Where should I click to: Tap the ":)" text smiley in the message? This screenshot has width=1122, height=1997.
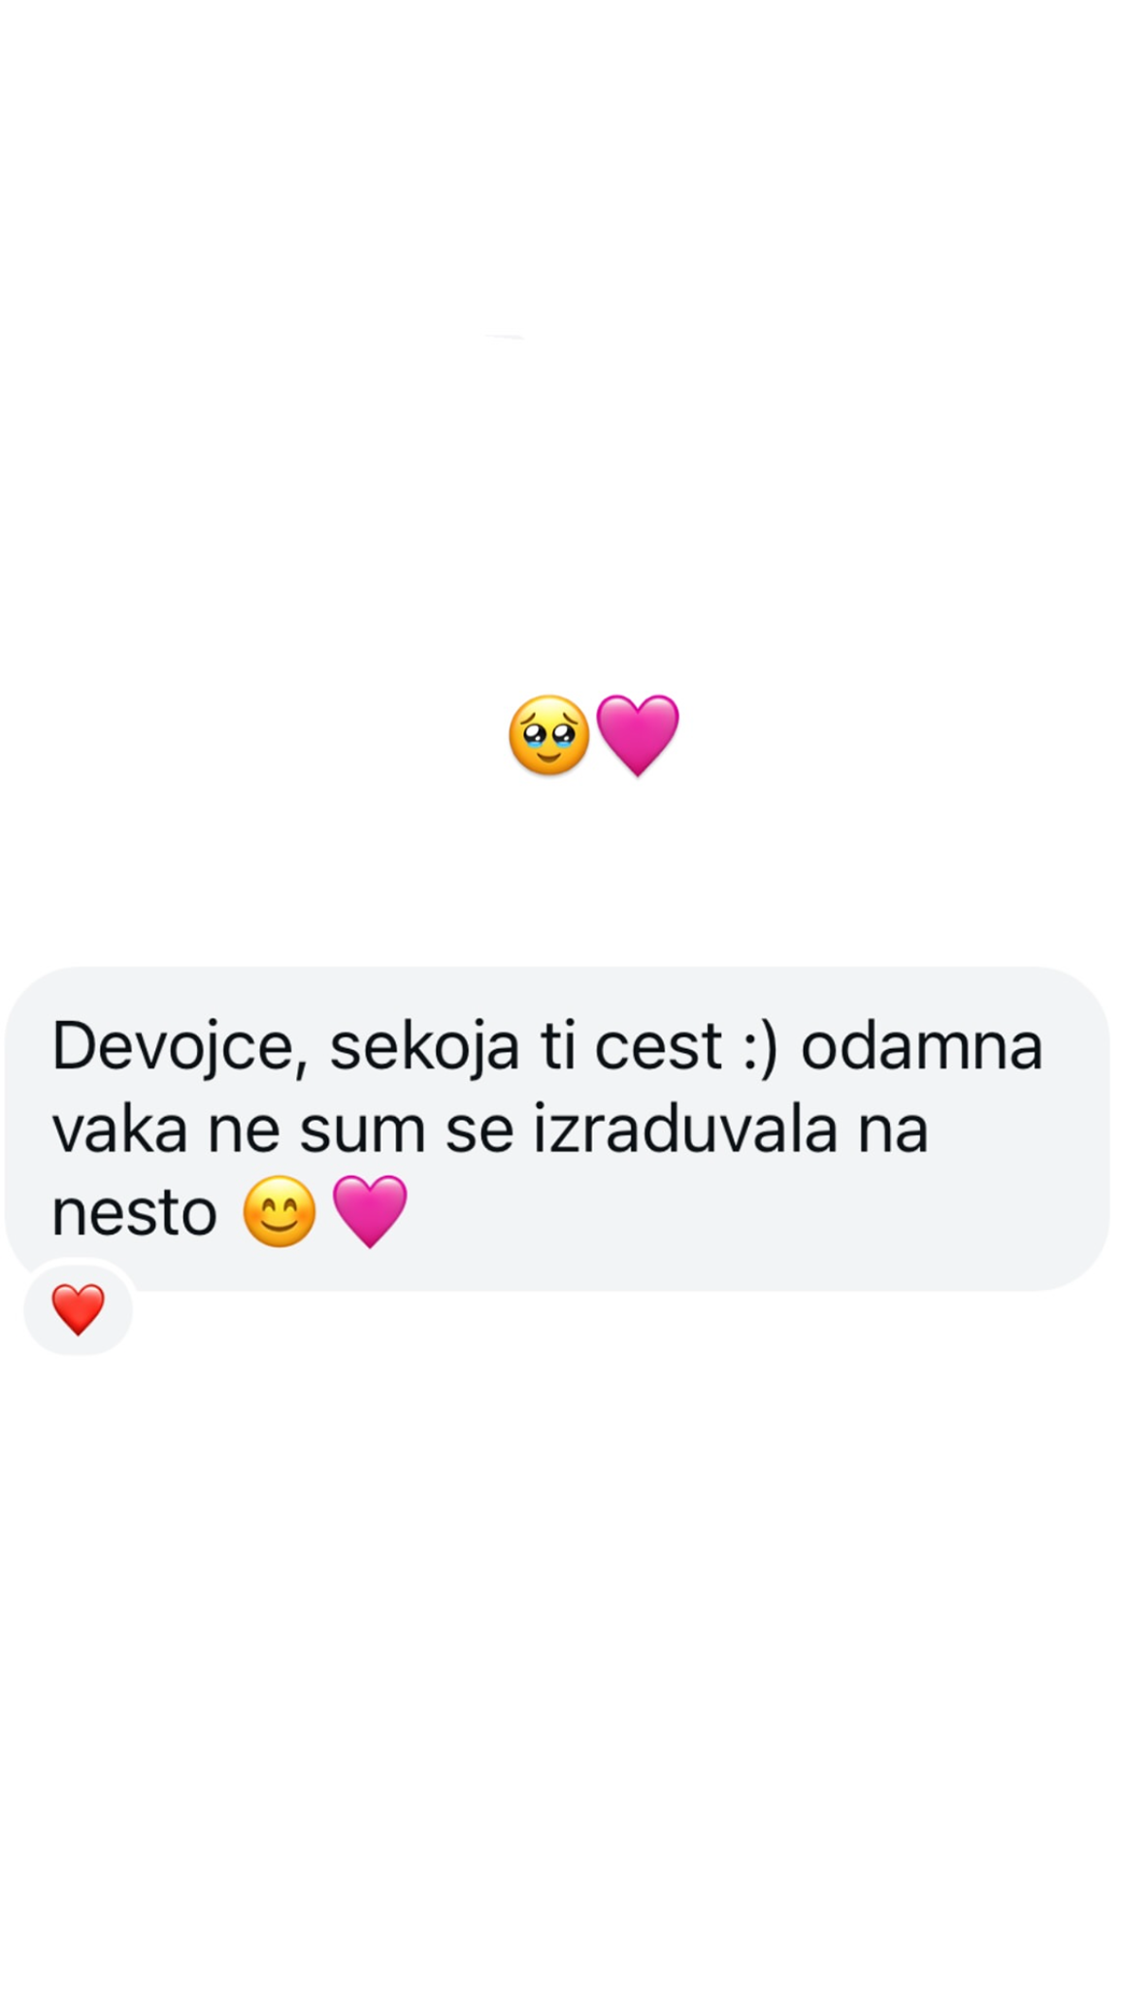coord(760,1048)
